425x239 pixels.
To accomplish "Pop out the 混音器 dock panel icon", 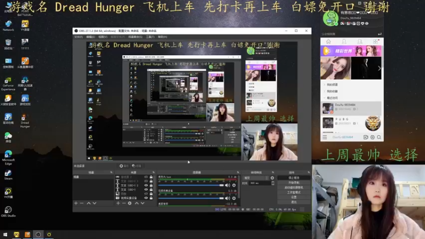I will click(238, 172).
